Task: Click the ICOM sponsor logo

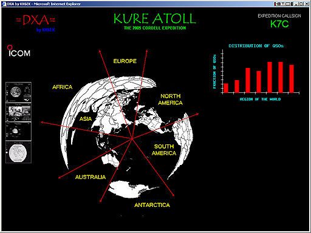Action: click(x=19, y=51)
